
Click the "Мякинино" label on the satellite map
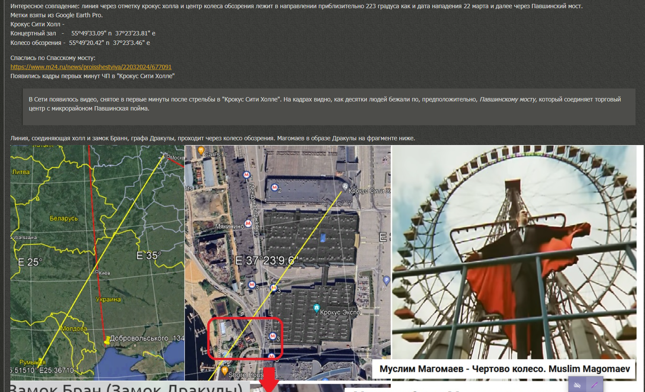(x=229, y=226)
